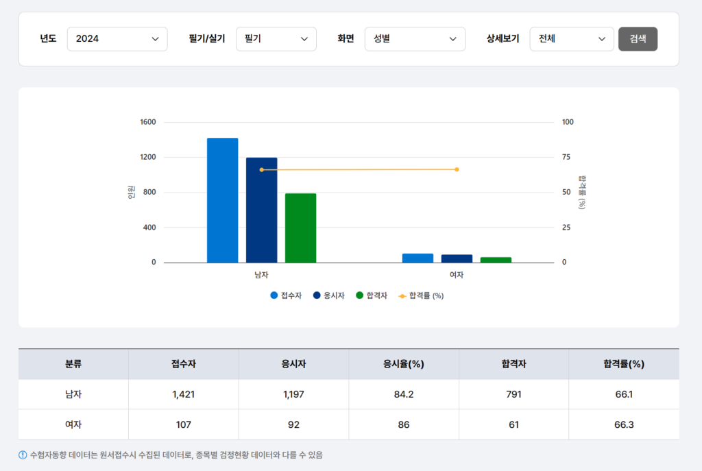Click the 100 right axis tick label
Screen dimensions: 702x471
point(568,122)
